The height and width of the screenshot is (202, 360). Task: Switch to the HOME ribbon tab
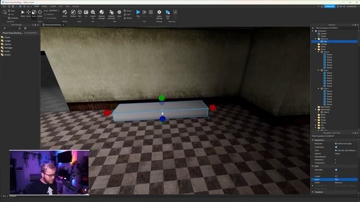(x=36, y=6)
